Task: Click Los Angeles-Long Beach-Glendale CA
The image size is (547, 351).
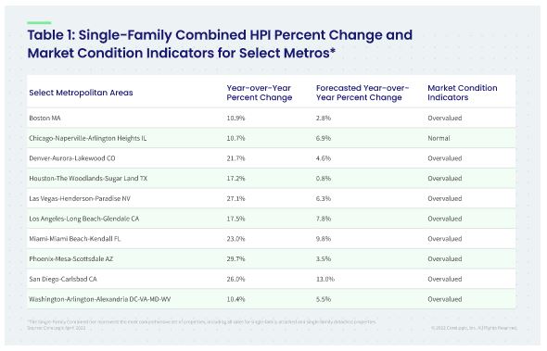Action: (83, 219)
